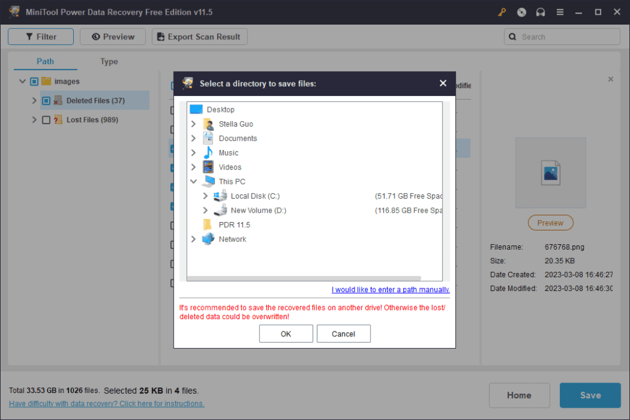Focus the Search input field
The image size is (630, 420).
click(562, 36)
